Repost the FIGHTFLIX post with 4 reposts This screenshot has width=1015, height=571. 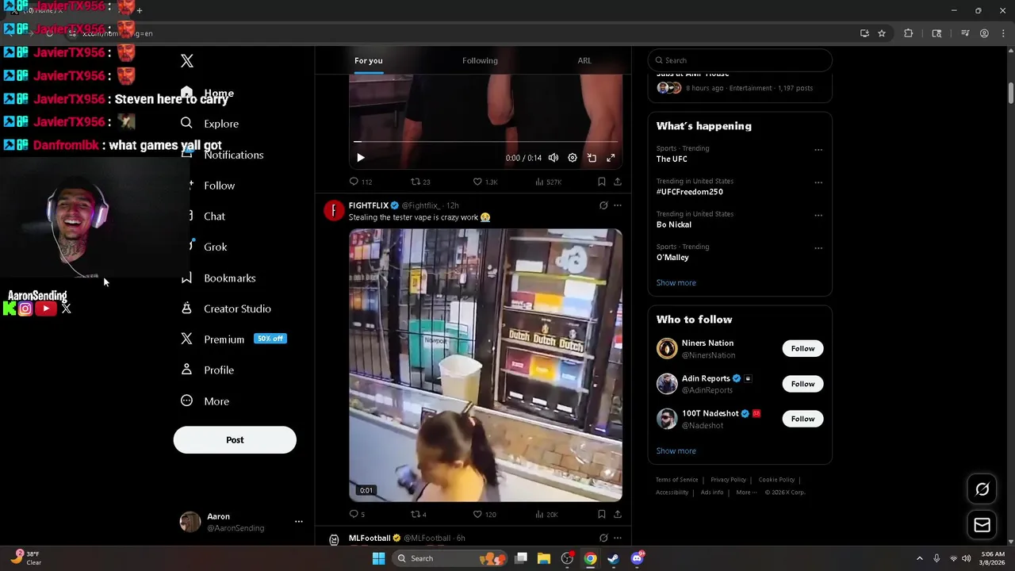click(x=418, y=514)
